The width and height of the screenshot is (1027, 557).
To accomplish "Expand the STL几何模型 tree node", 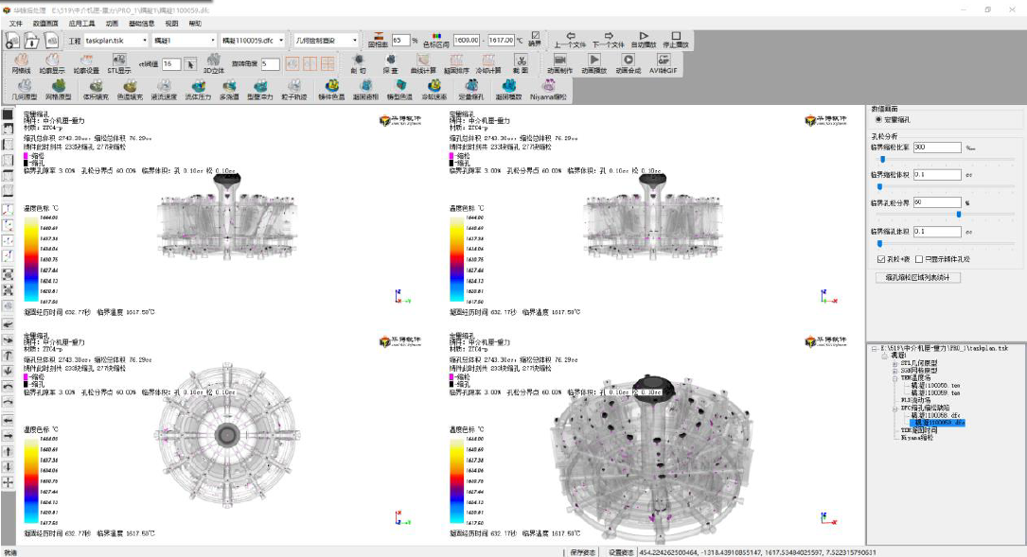I will click(894, 364).
